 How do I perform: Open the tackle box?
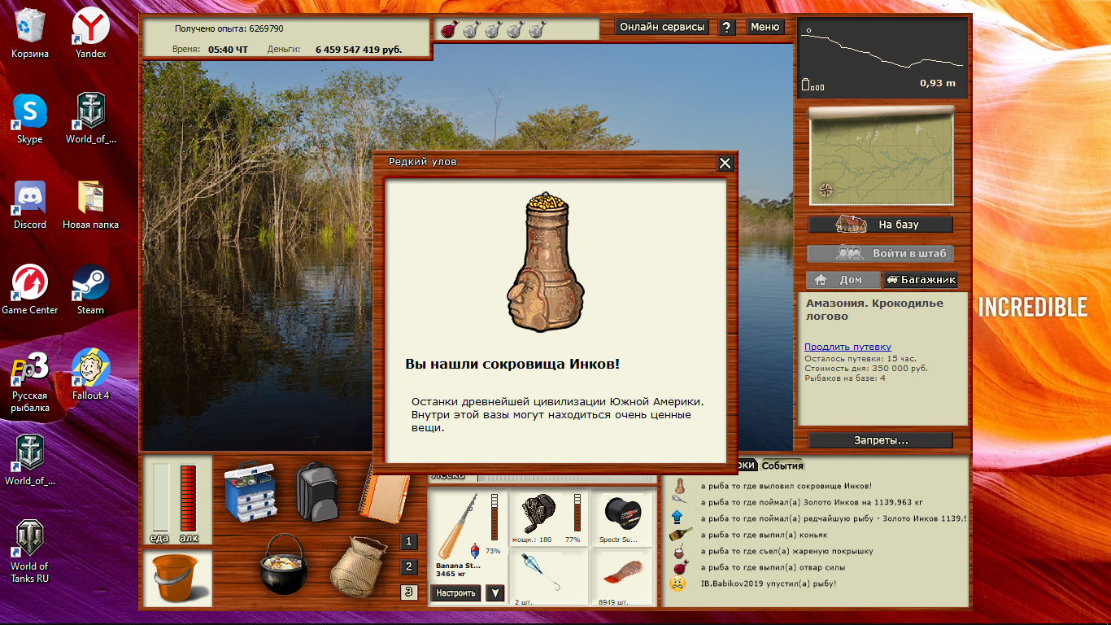[x=249, y=492]
